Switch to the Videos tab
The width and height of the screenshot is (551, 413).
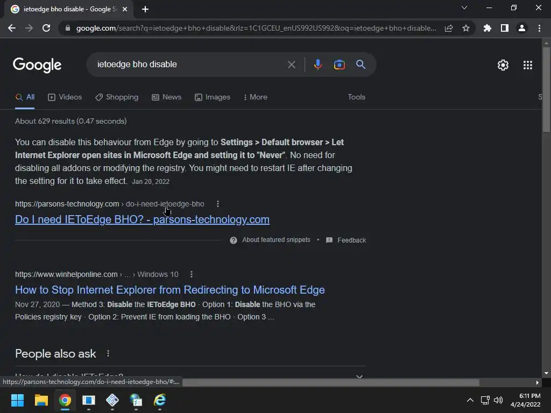point(65,97)
